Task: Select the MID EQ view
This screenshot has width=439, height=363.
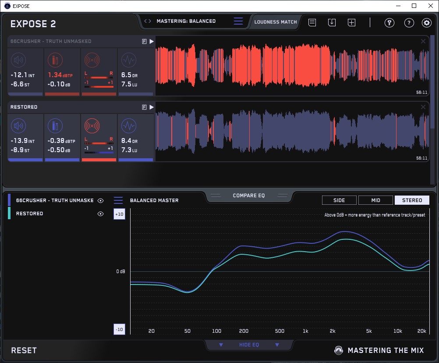Action: coord(375,200)
